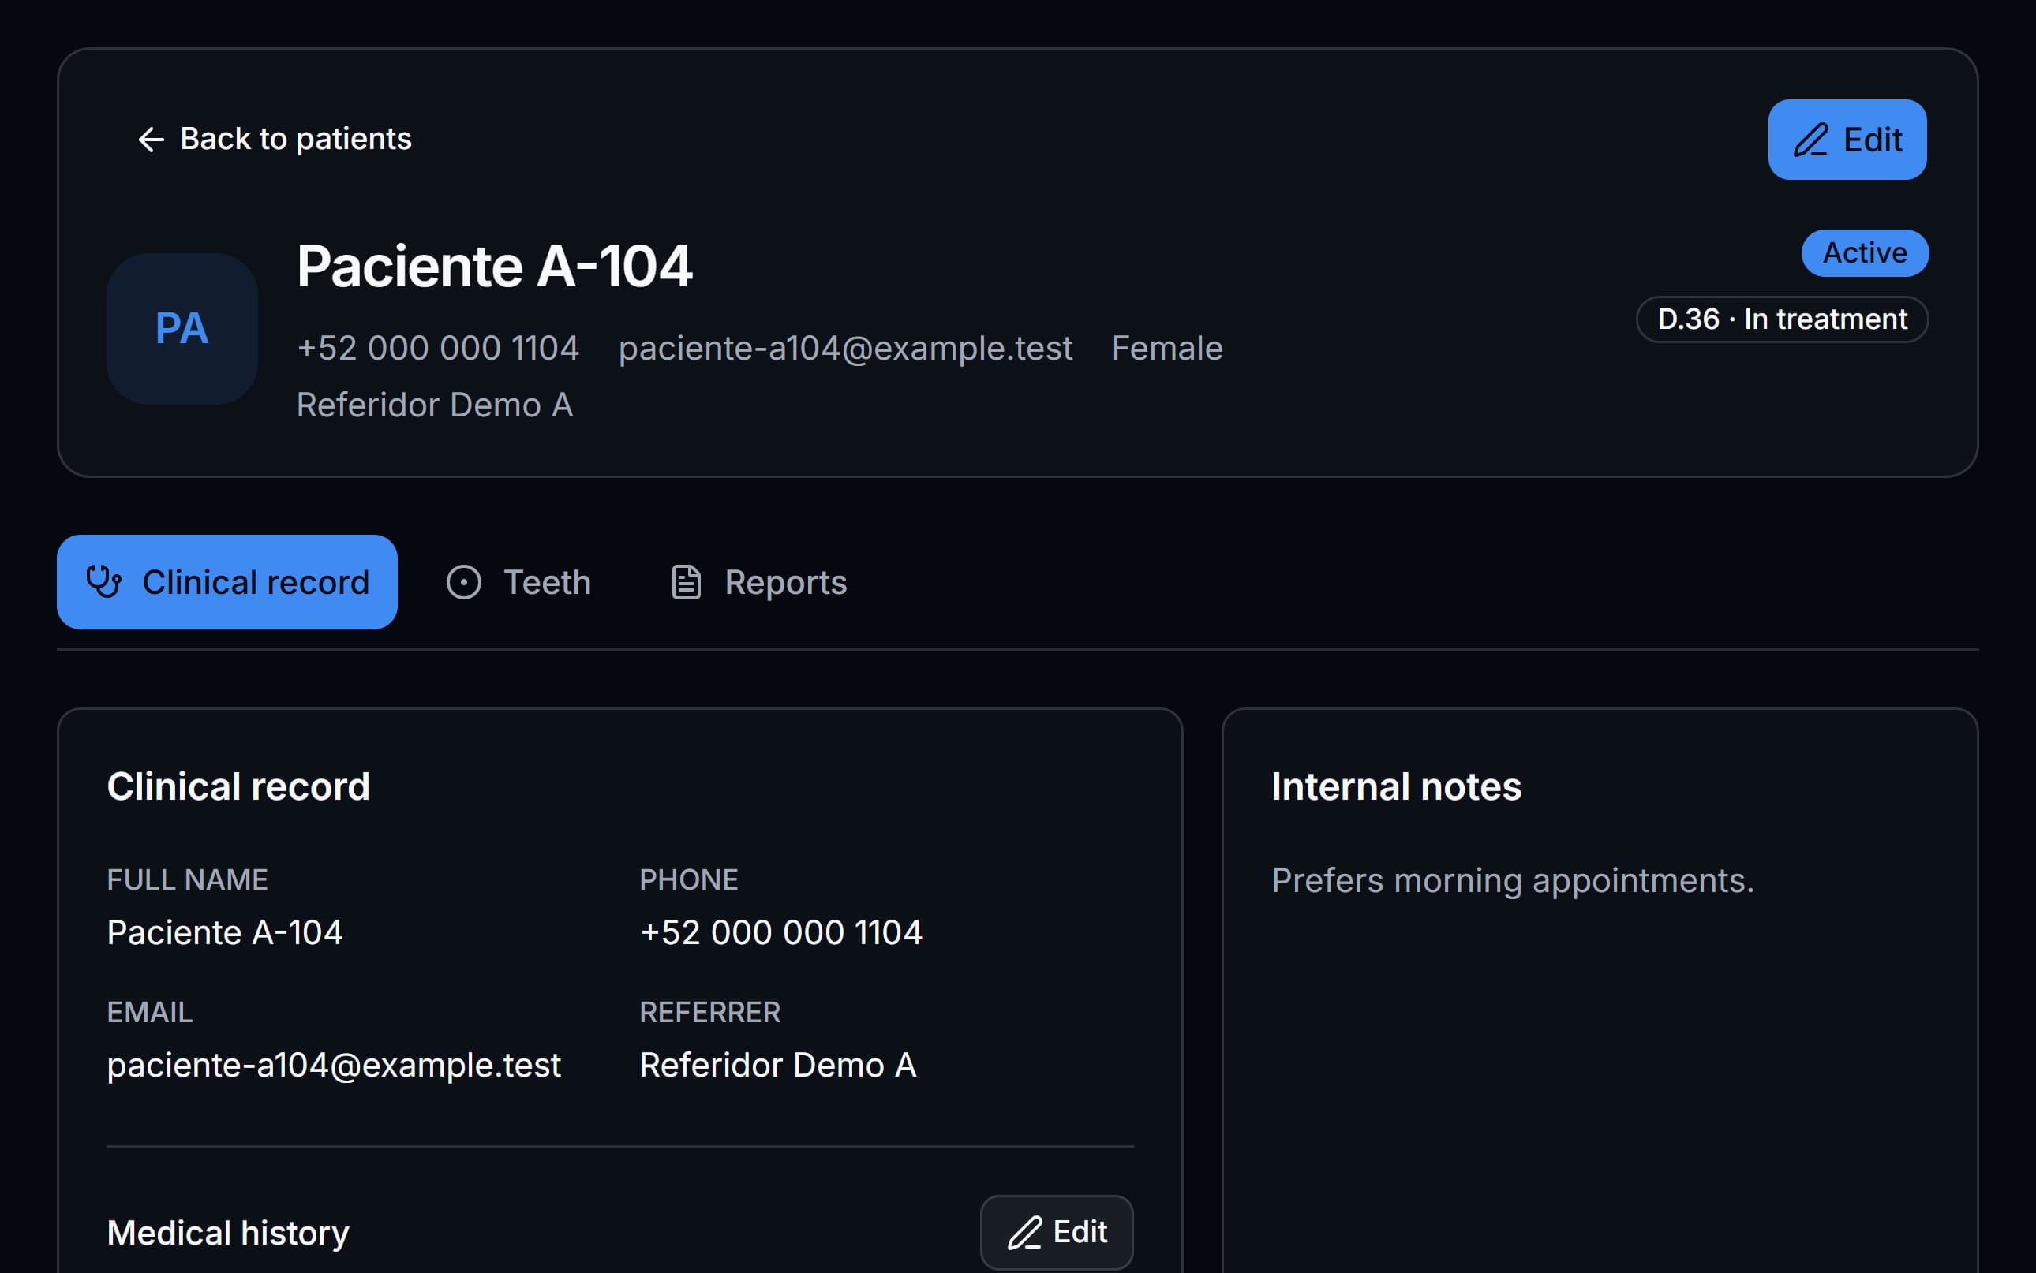Screen dimensions: 2036x1273
Task: Click the EMAIL label
Action: [150, 1012]
